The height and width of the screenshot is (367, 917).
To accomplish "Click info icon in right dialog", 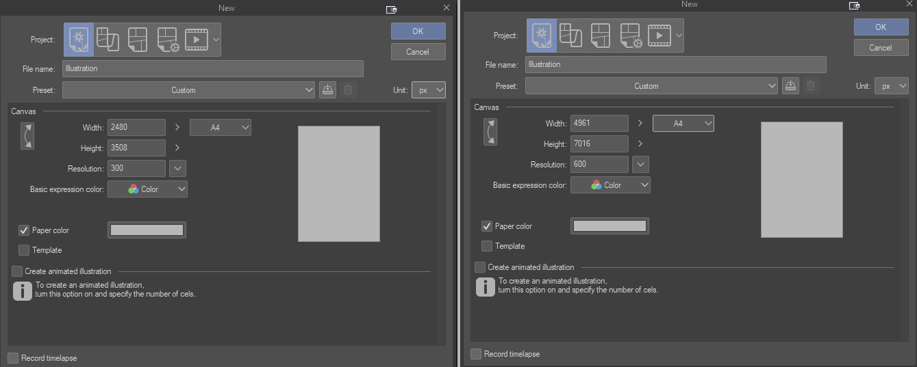I will (486, 287).
